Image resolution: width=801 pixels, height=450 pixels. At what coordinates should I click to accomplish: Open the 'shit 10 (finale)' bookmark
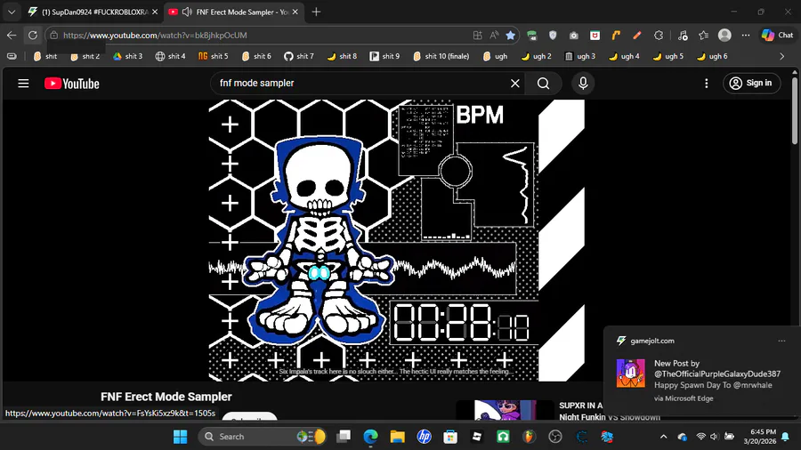tap(441, 56)
